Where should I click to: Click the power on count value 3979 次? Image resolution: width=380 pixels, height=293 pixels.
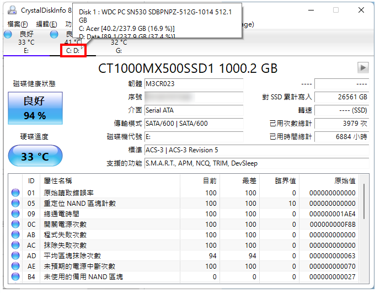[342, 124]
